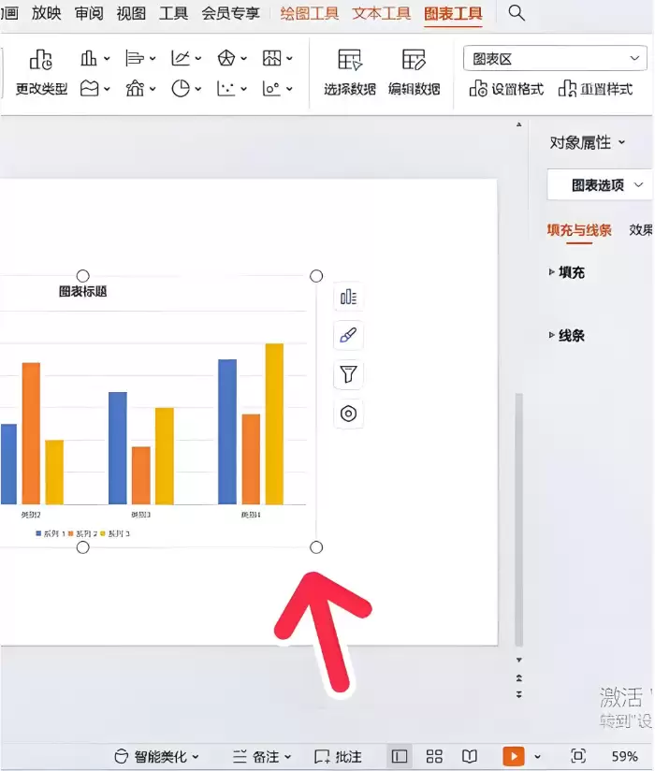Click the 系列 2 legend entry
The width and height of the screenshot is (655, 771).
(82, 533)
